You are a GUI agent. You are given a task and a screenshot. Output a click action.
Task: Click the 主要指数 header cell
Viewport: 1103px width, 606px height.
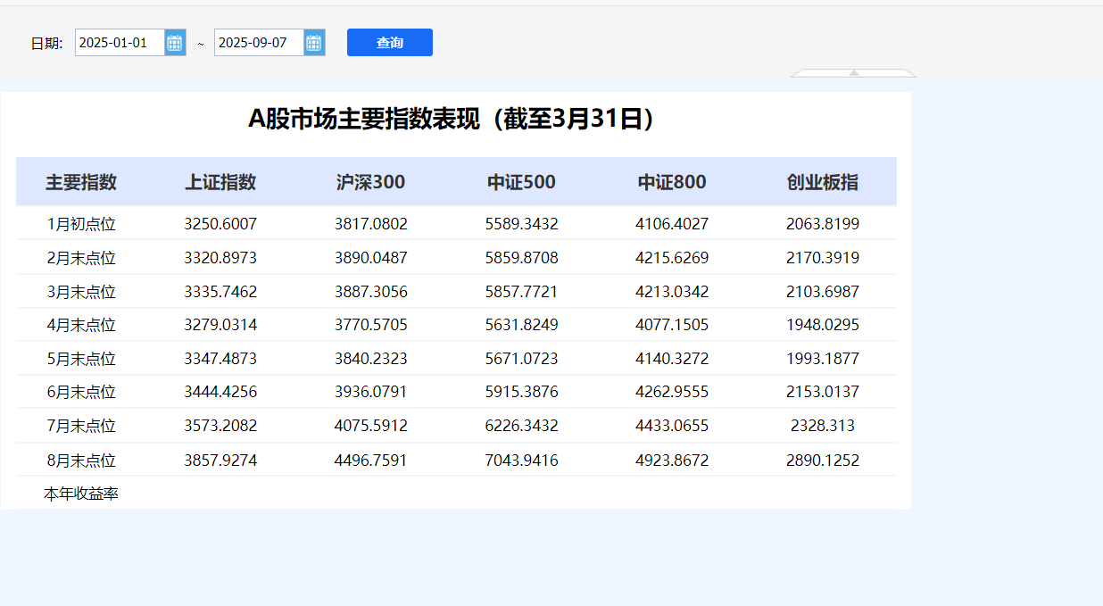tap(81, 182)
